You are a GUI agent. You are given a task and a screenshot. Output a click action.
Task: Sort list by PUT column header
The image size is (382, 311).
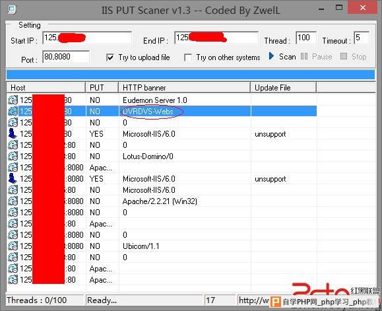coord(102,88)
